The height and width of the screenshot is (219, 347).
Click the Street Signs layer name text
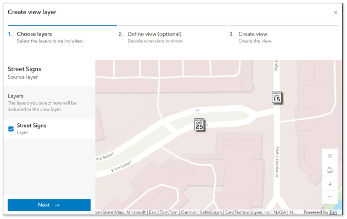pyautogui.click(x=31, y=125)
